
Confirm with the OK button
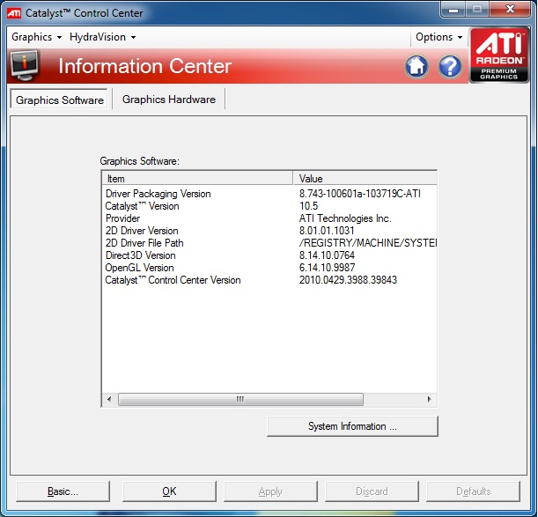(169, 491)
